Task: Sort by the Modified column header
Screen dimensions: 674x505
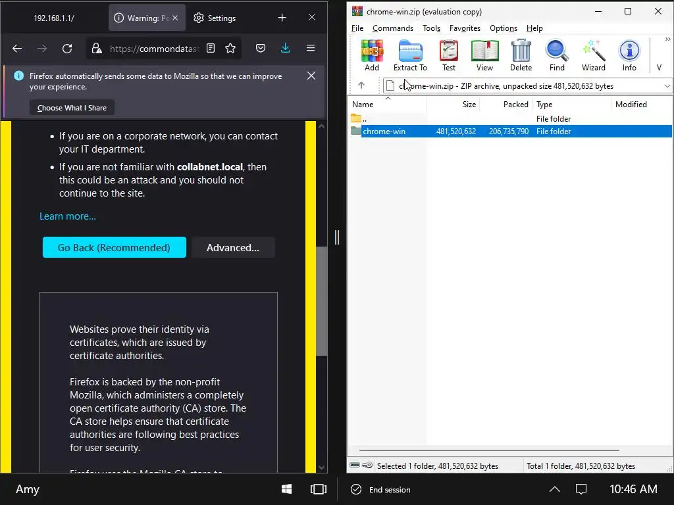Action: click(642, 105)
